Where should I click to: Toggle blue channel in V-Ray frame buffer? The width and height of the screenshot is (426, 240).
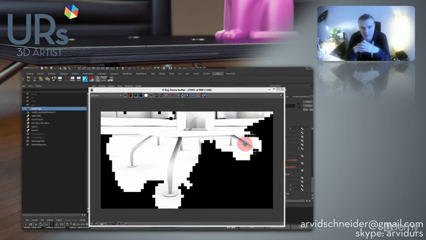pos(140,95)
